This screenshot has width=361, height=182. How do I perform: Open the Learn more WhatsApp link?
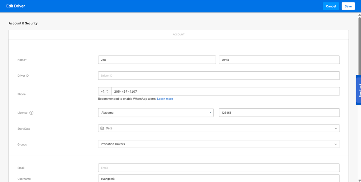(165, 99)
